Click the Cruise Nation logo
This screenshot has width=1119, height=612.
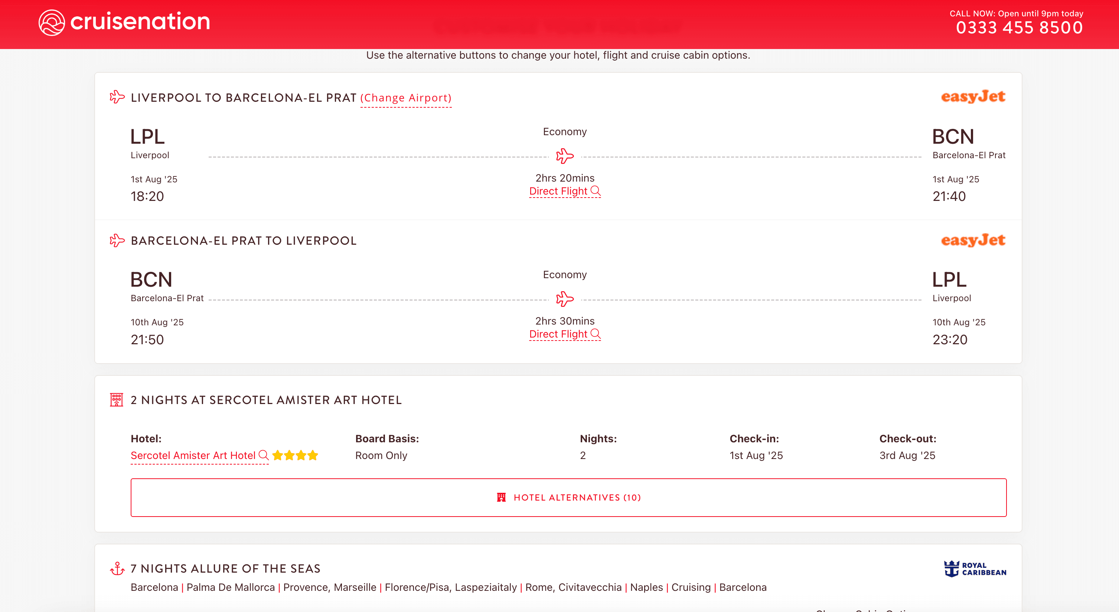point(124,22)
